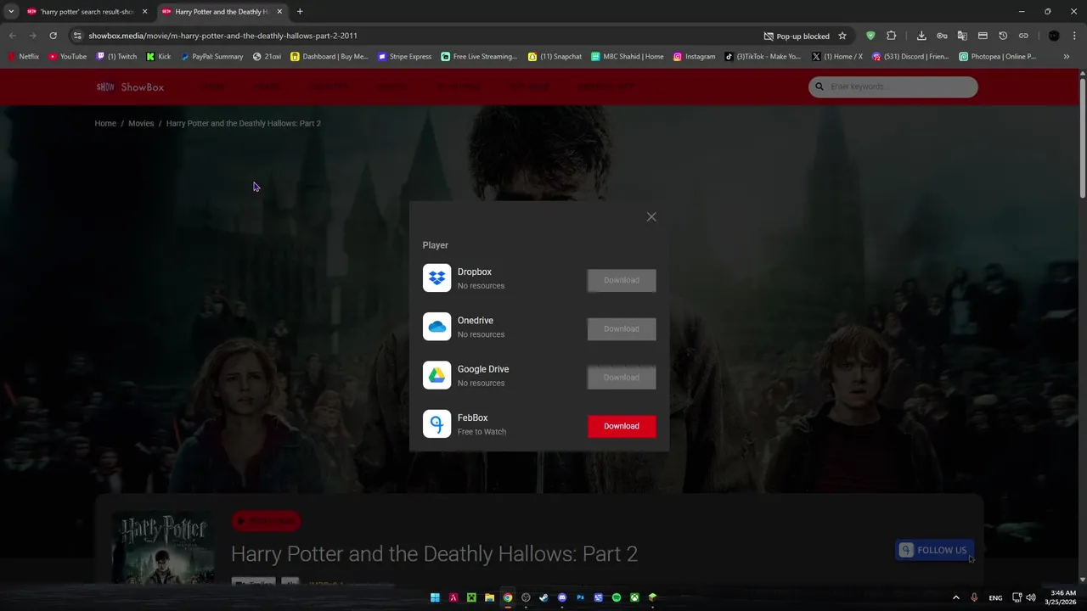Click the search magnifier icon
The image size is (1087, 611).
point(819,87)
